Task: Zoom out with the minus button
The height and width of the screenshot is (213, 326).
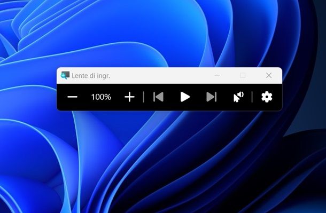Action: (72, 97)
